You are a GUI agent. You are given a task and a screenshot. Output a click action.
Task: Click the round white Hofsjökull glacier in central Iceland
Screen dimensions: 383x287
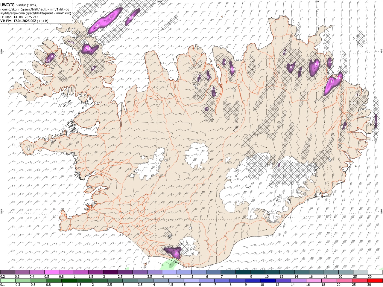[197, 155]
